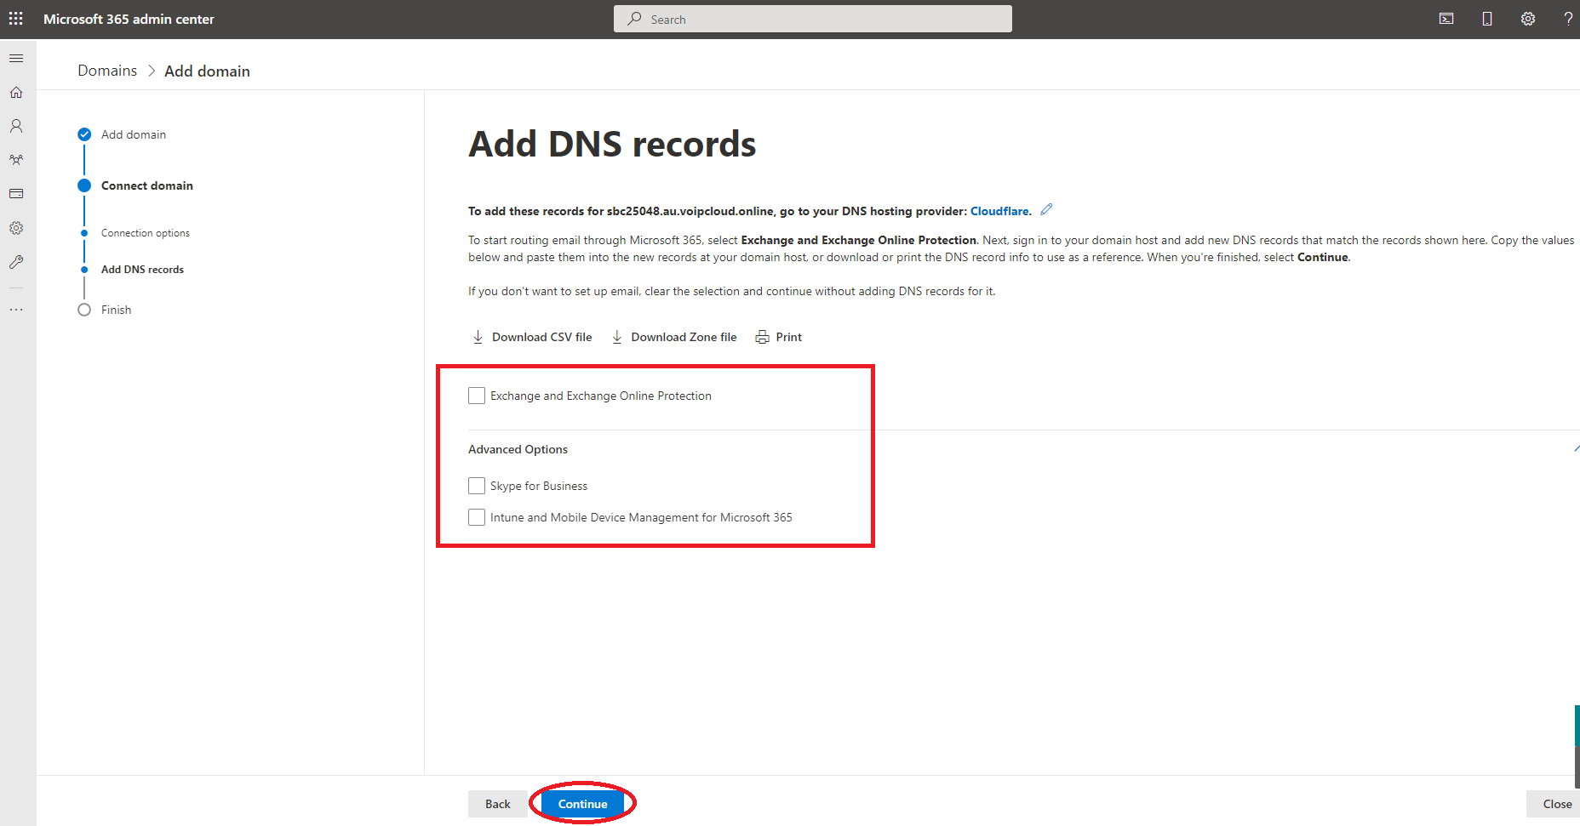1580x826 pixels.
Task: Check Intune and Mobile Device Management
Action: tap(477, 517)
